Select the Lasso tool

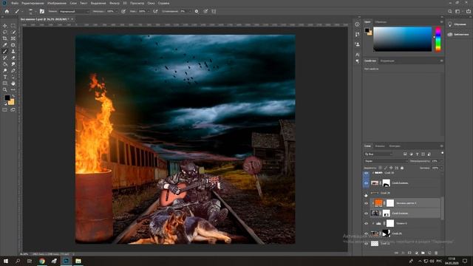click(x=5, y=32)
